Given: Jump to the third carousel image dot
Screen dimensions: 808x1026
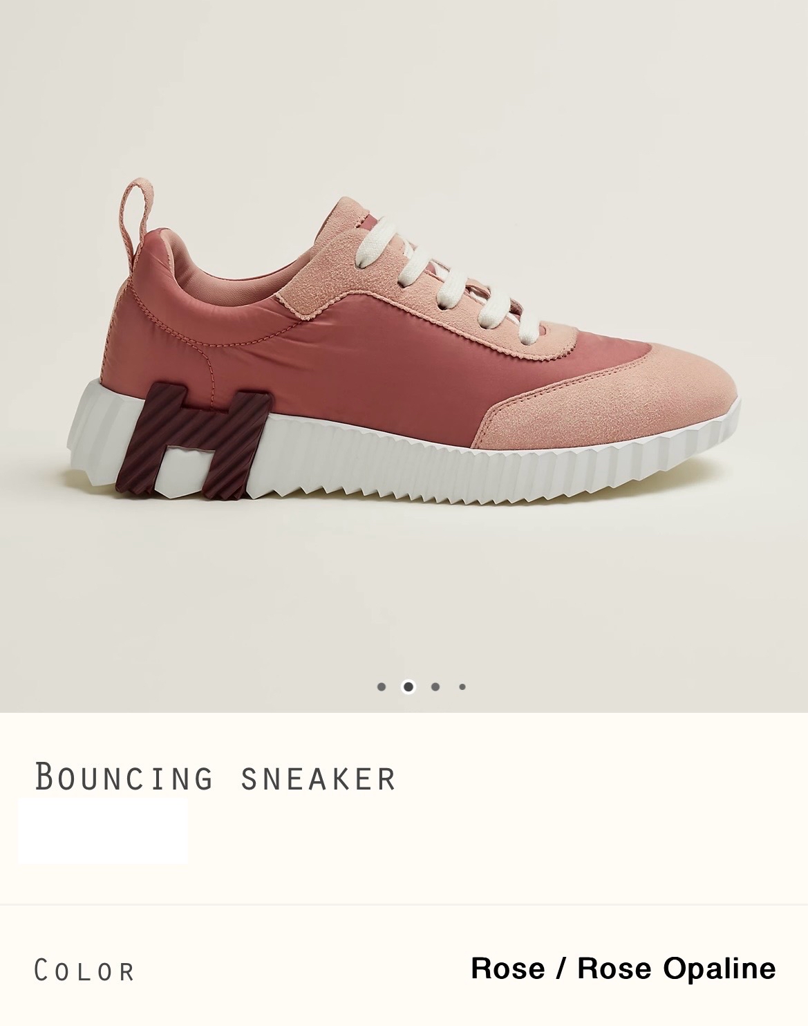Looking at the screenshot, I should [435, 687].
